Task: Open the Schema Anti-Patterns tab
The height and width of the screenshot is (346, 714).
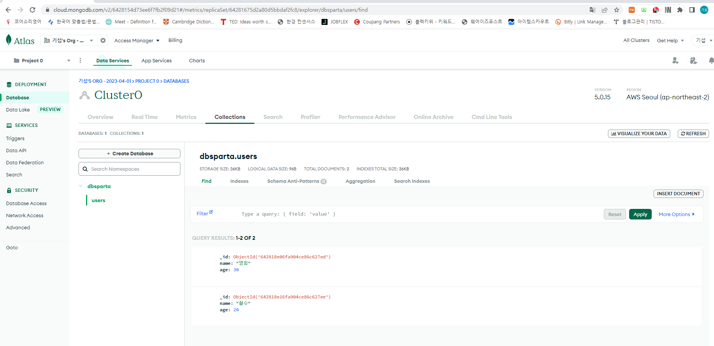Action: pyautogui.click(x=297, y=181)
